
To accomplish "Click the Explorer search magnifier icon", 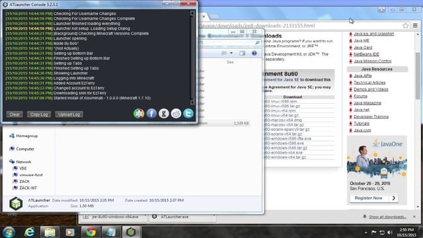I will (257, 42).
